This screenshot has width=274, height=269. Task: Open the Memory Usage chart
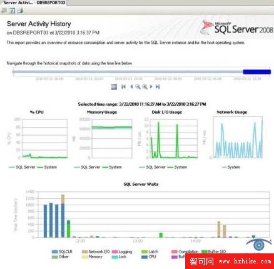112,139
